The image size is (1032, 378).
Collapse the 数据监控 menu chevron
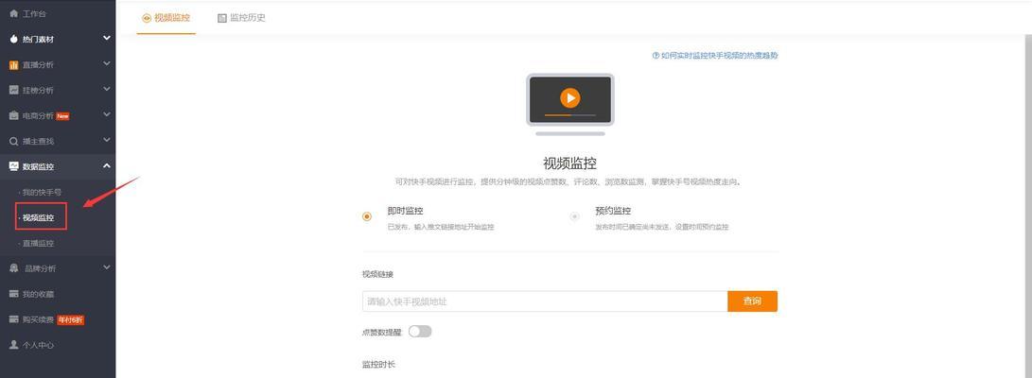pyautogui.click(x=107, y=165)
